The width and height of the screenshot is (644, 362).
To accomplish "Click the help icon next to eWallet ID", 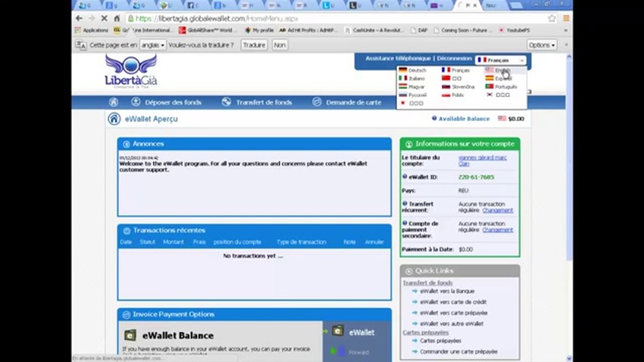I will (x=405, y=177).
